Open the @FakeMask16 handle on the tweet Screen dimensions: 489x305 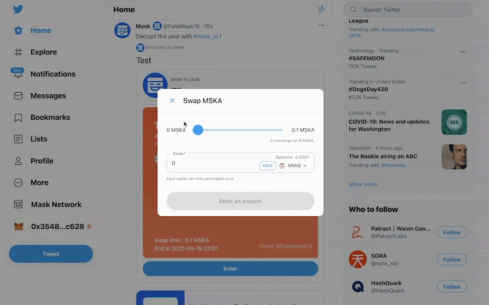pyautogui.click(x=181, y=26)
